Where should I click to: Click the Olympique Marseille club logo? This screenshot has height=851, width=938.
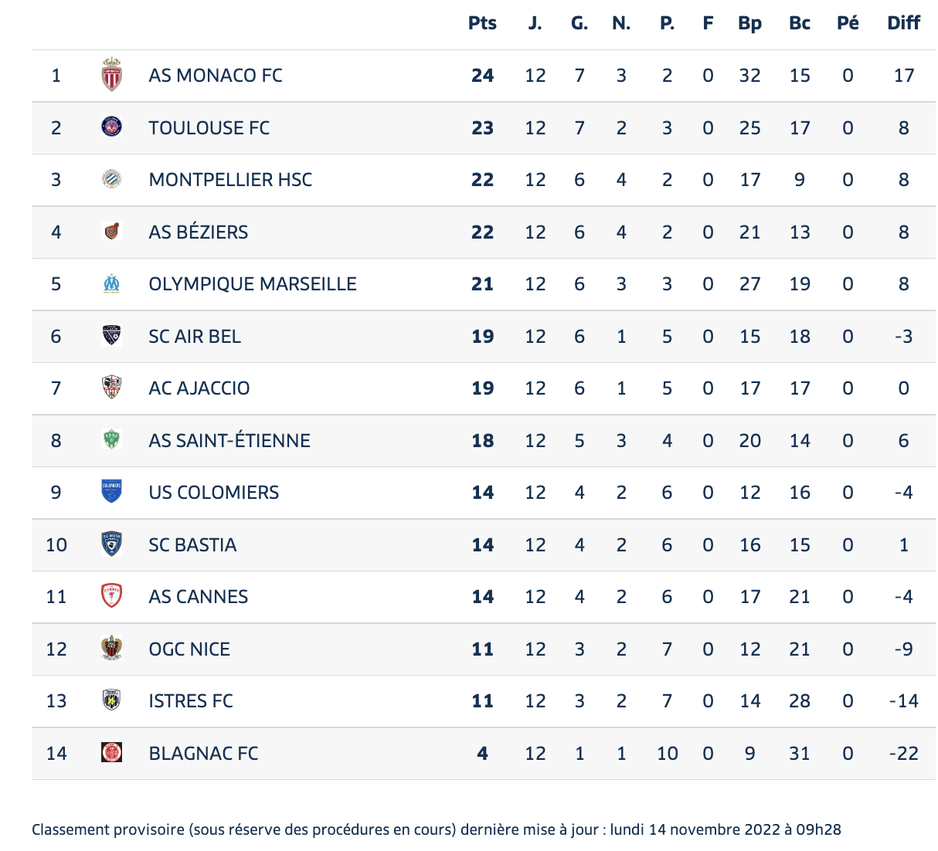coord(112,283)
